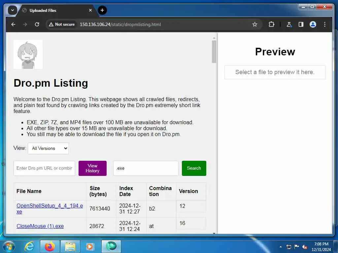Viewport: 338px width, 253px height.
Task: Open the OpenShellSetup_4_4_194.exe link
Action: click(50, 209)
